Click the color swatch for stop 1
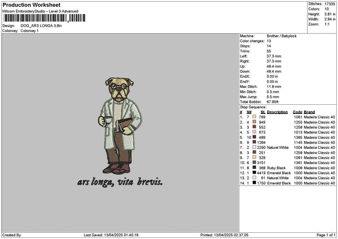 tap(255, 117)
